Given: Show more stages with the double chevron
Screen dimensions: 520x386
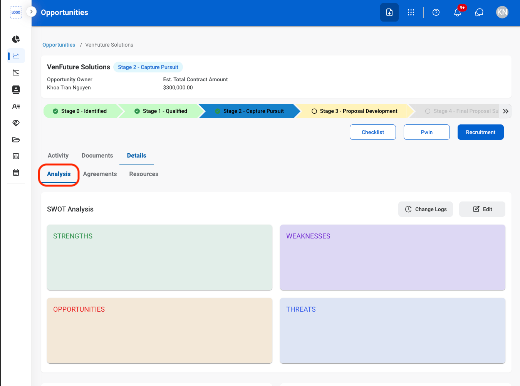Looking at the screenshot, I should pyautogui.click(x=506, y=111).
